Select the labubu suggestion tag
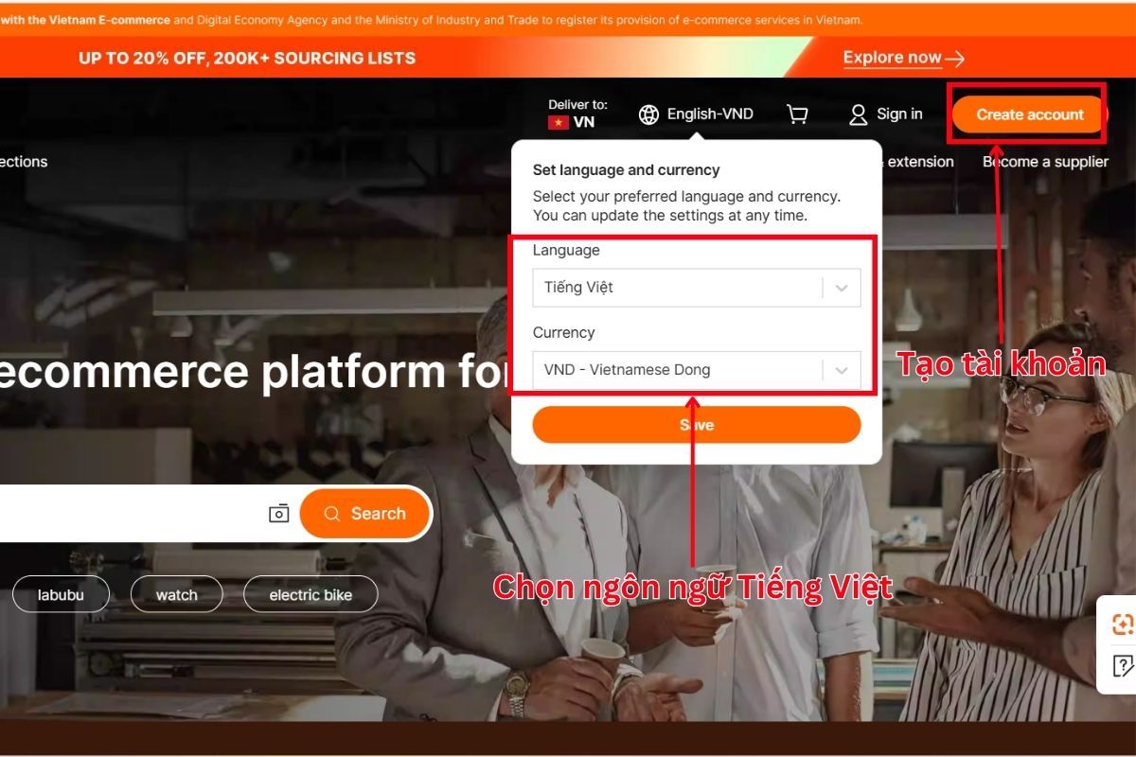This screenshot has height=757, width=1136. click(61, 594)
